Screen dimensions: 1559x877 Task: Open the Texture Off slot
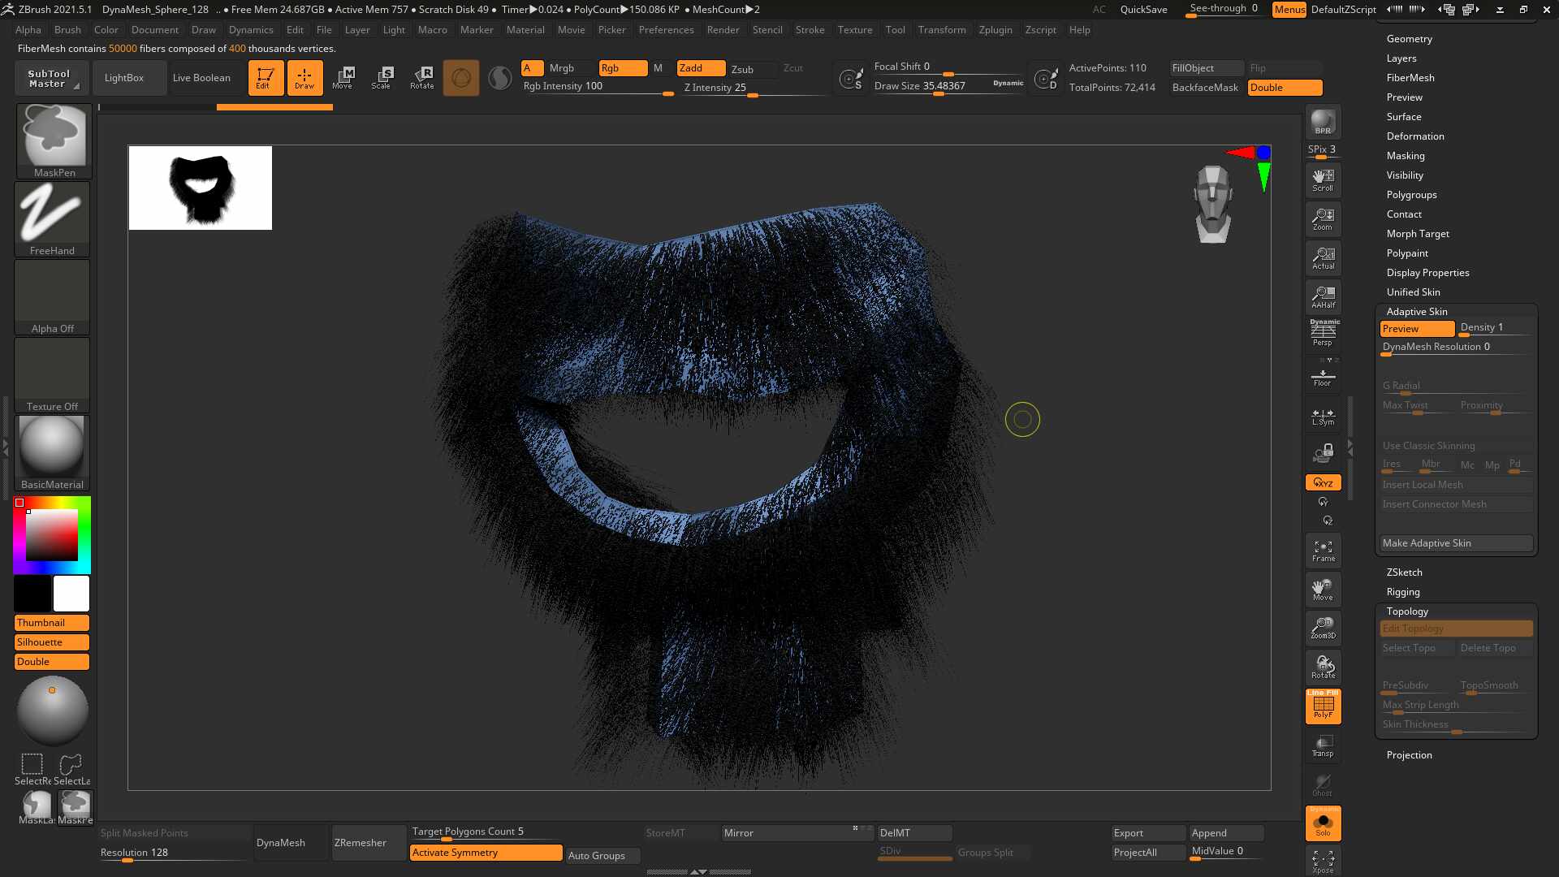tap(53, 374)
